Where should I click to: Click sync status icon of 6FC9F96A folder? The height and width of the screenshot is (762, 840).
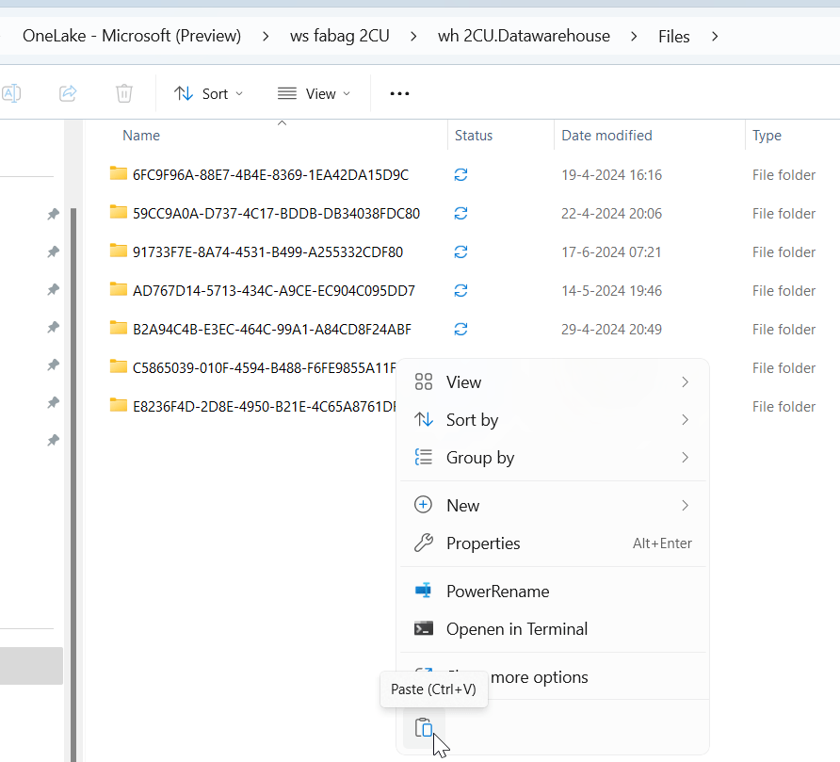[460, 175]
